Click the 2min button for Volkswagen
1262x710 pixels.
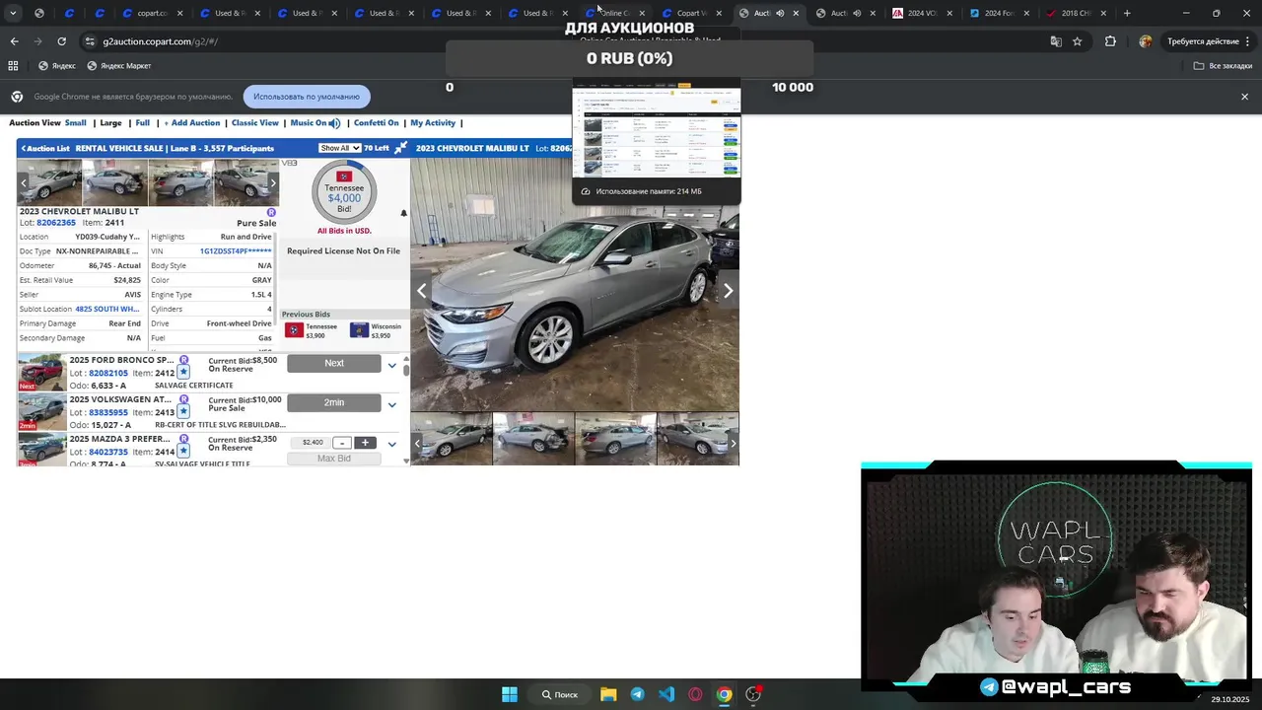click(x=334, y=402)
